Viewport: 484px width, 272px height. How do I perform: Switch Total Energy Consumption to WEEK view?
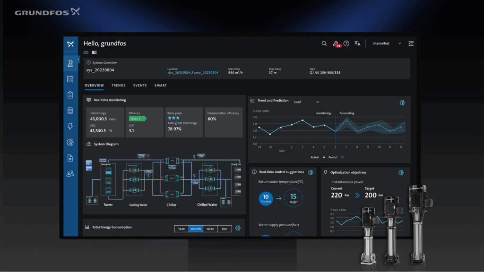pos(211,229)
